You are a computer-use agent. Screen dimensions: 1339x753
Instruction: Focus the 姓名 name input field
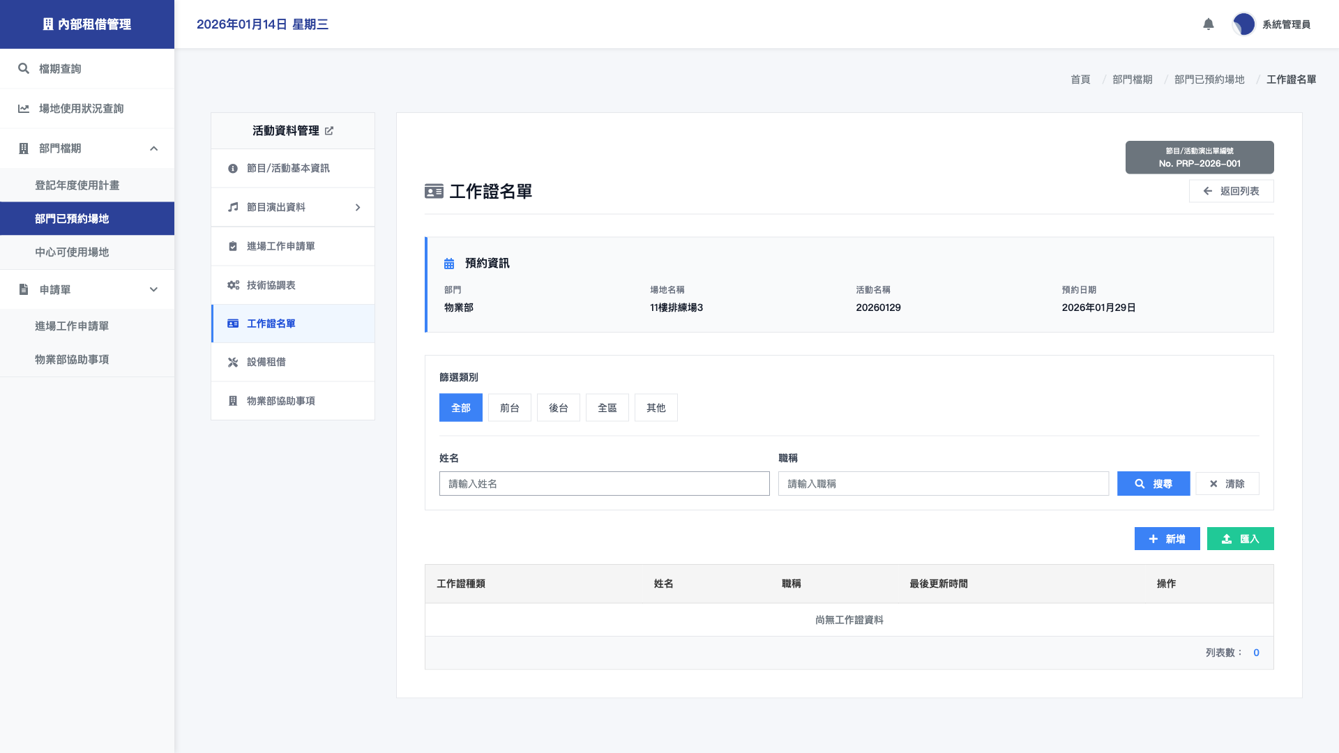point(604,484)
